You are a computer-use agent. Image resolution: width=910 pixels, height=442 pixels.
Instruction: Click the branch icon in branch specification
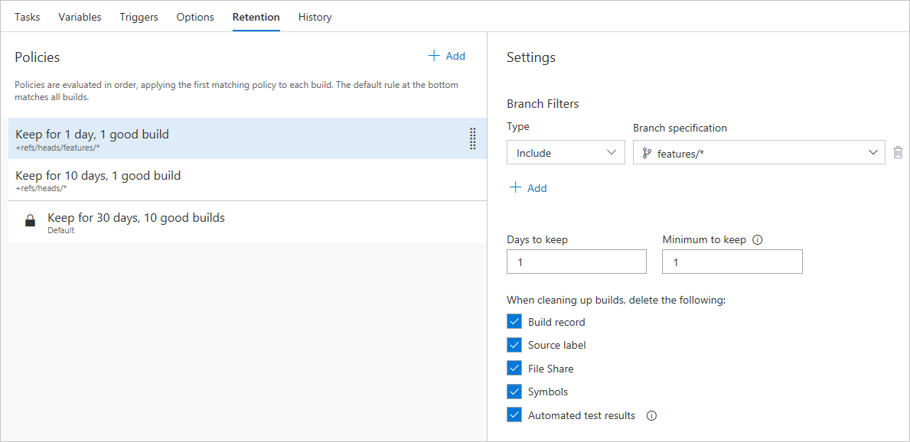click(x=647, y=153)
